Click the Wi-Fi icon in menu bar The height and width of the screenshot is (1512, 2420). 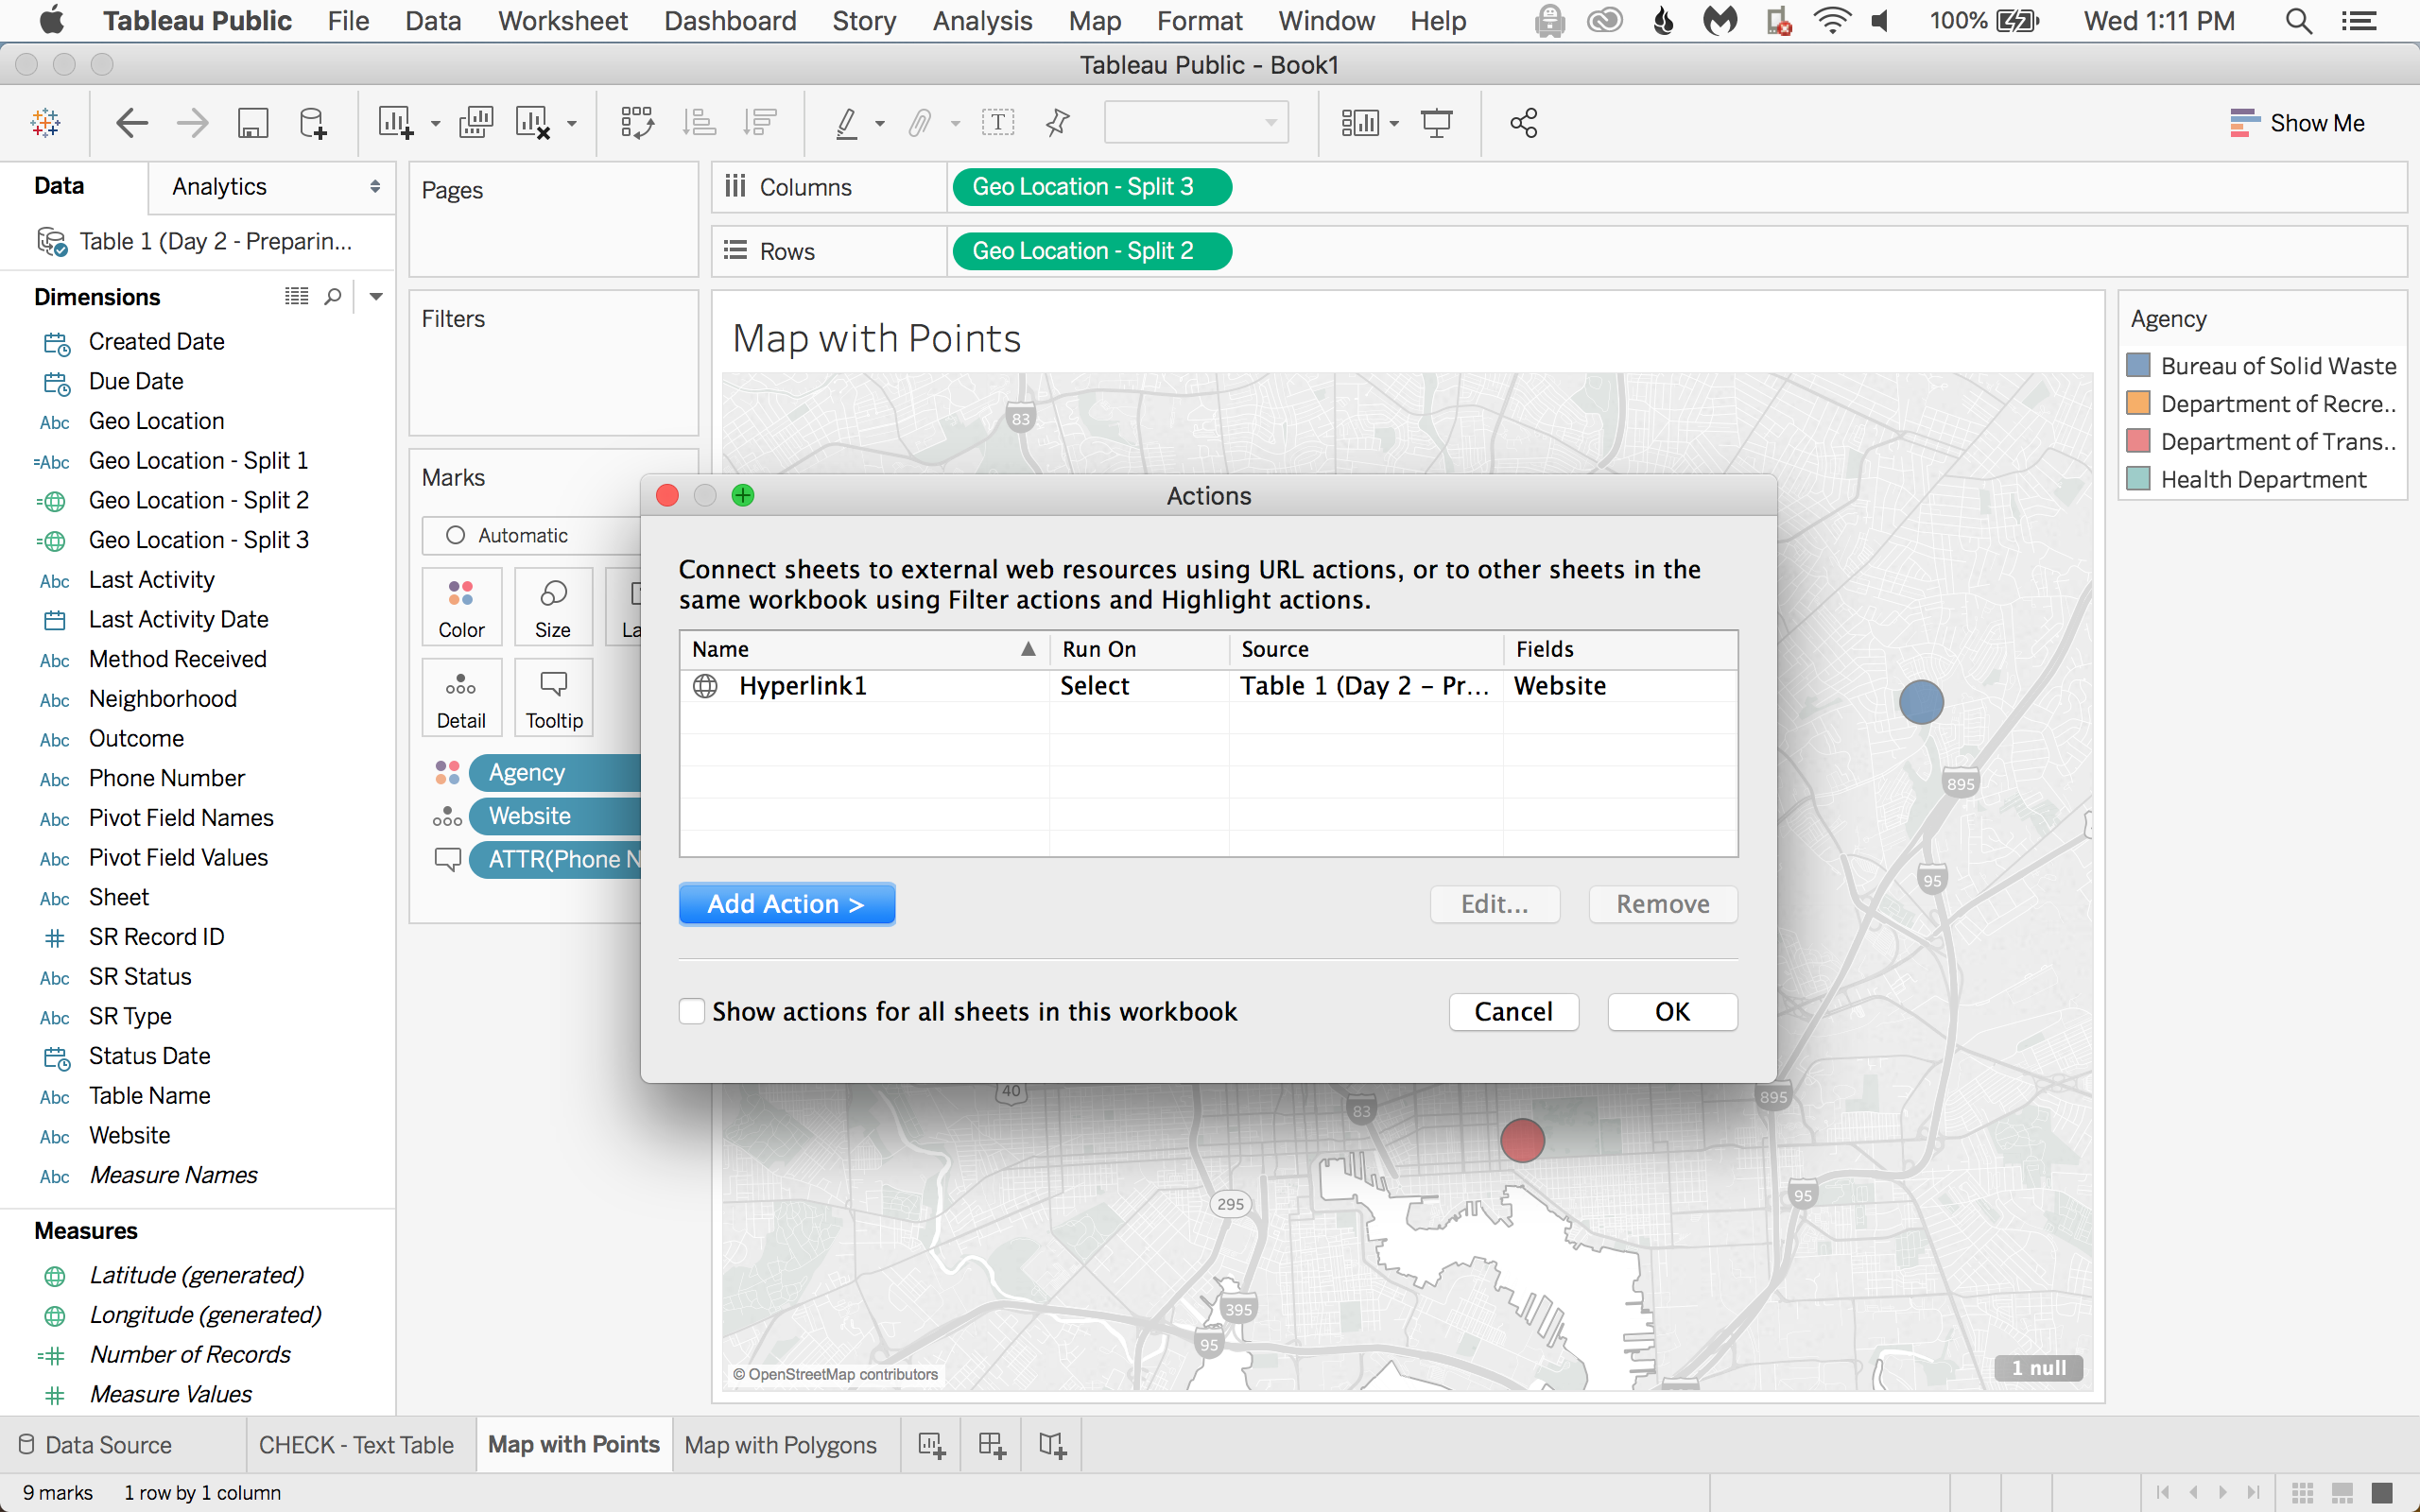tap(1832, 21)
